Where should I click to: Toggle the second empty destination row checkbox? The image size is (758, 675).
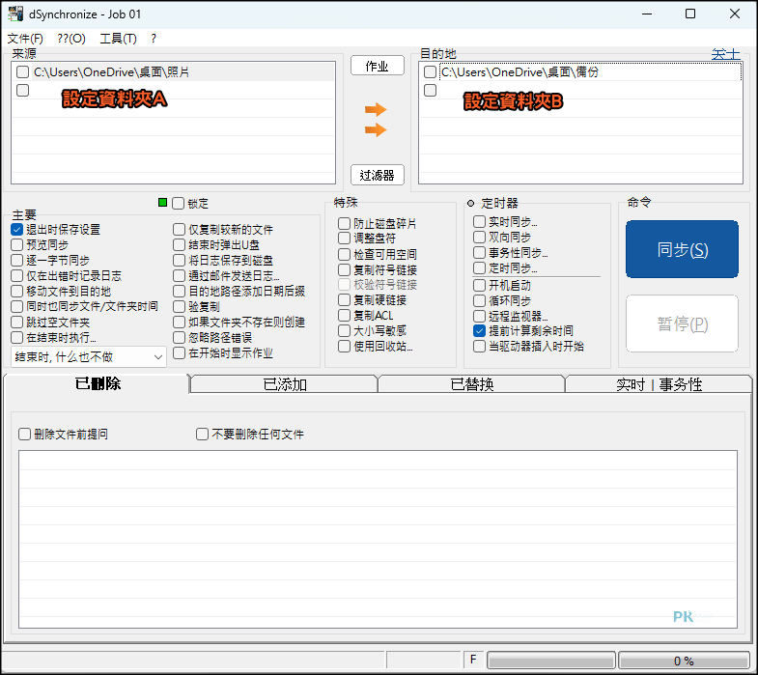[x=431, y=91]
